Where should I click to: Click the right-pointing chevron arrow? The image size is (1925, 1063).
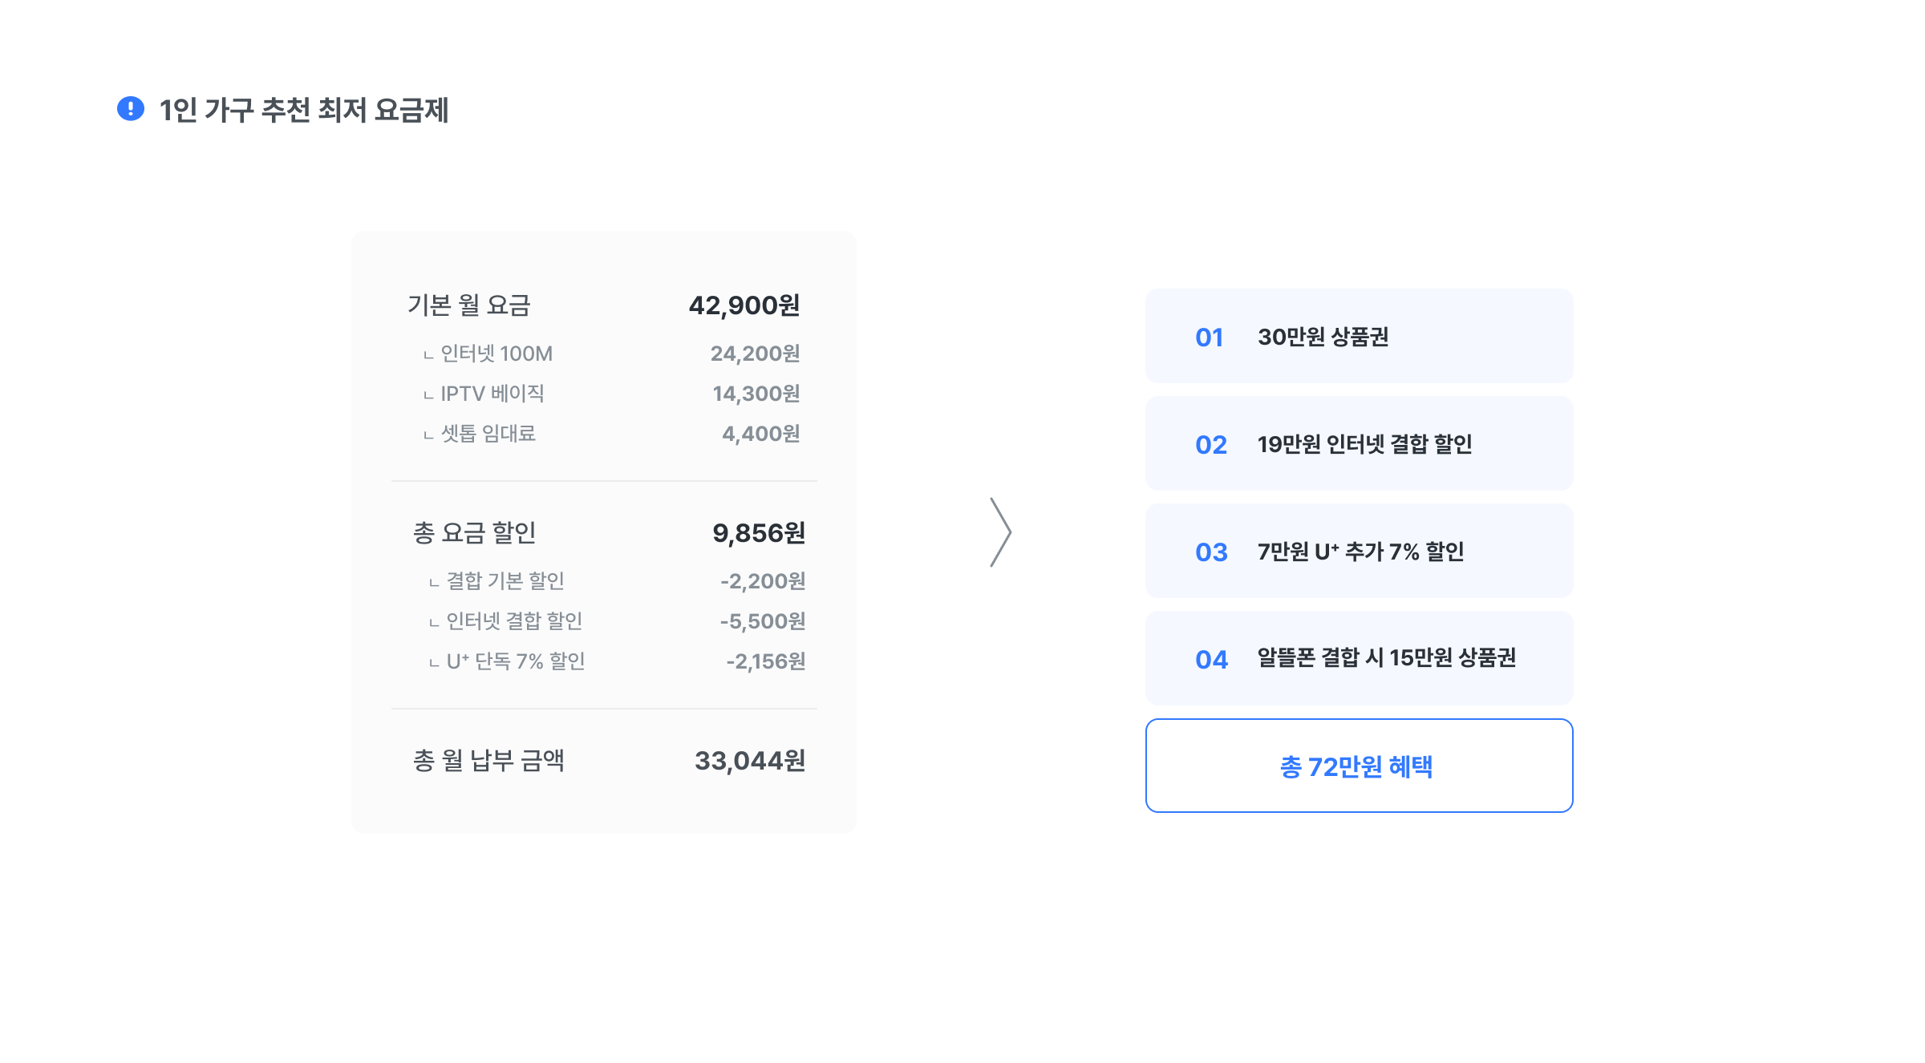click(x=1000, y=532)
